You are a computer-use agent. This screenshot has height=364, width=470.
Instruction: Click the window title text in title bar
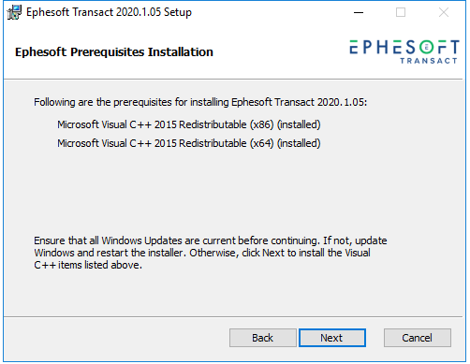tap(109, 12)
